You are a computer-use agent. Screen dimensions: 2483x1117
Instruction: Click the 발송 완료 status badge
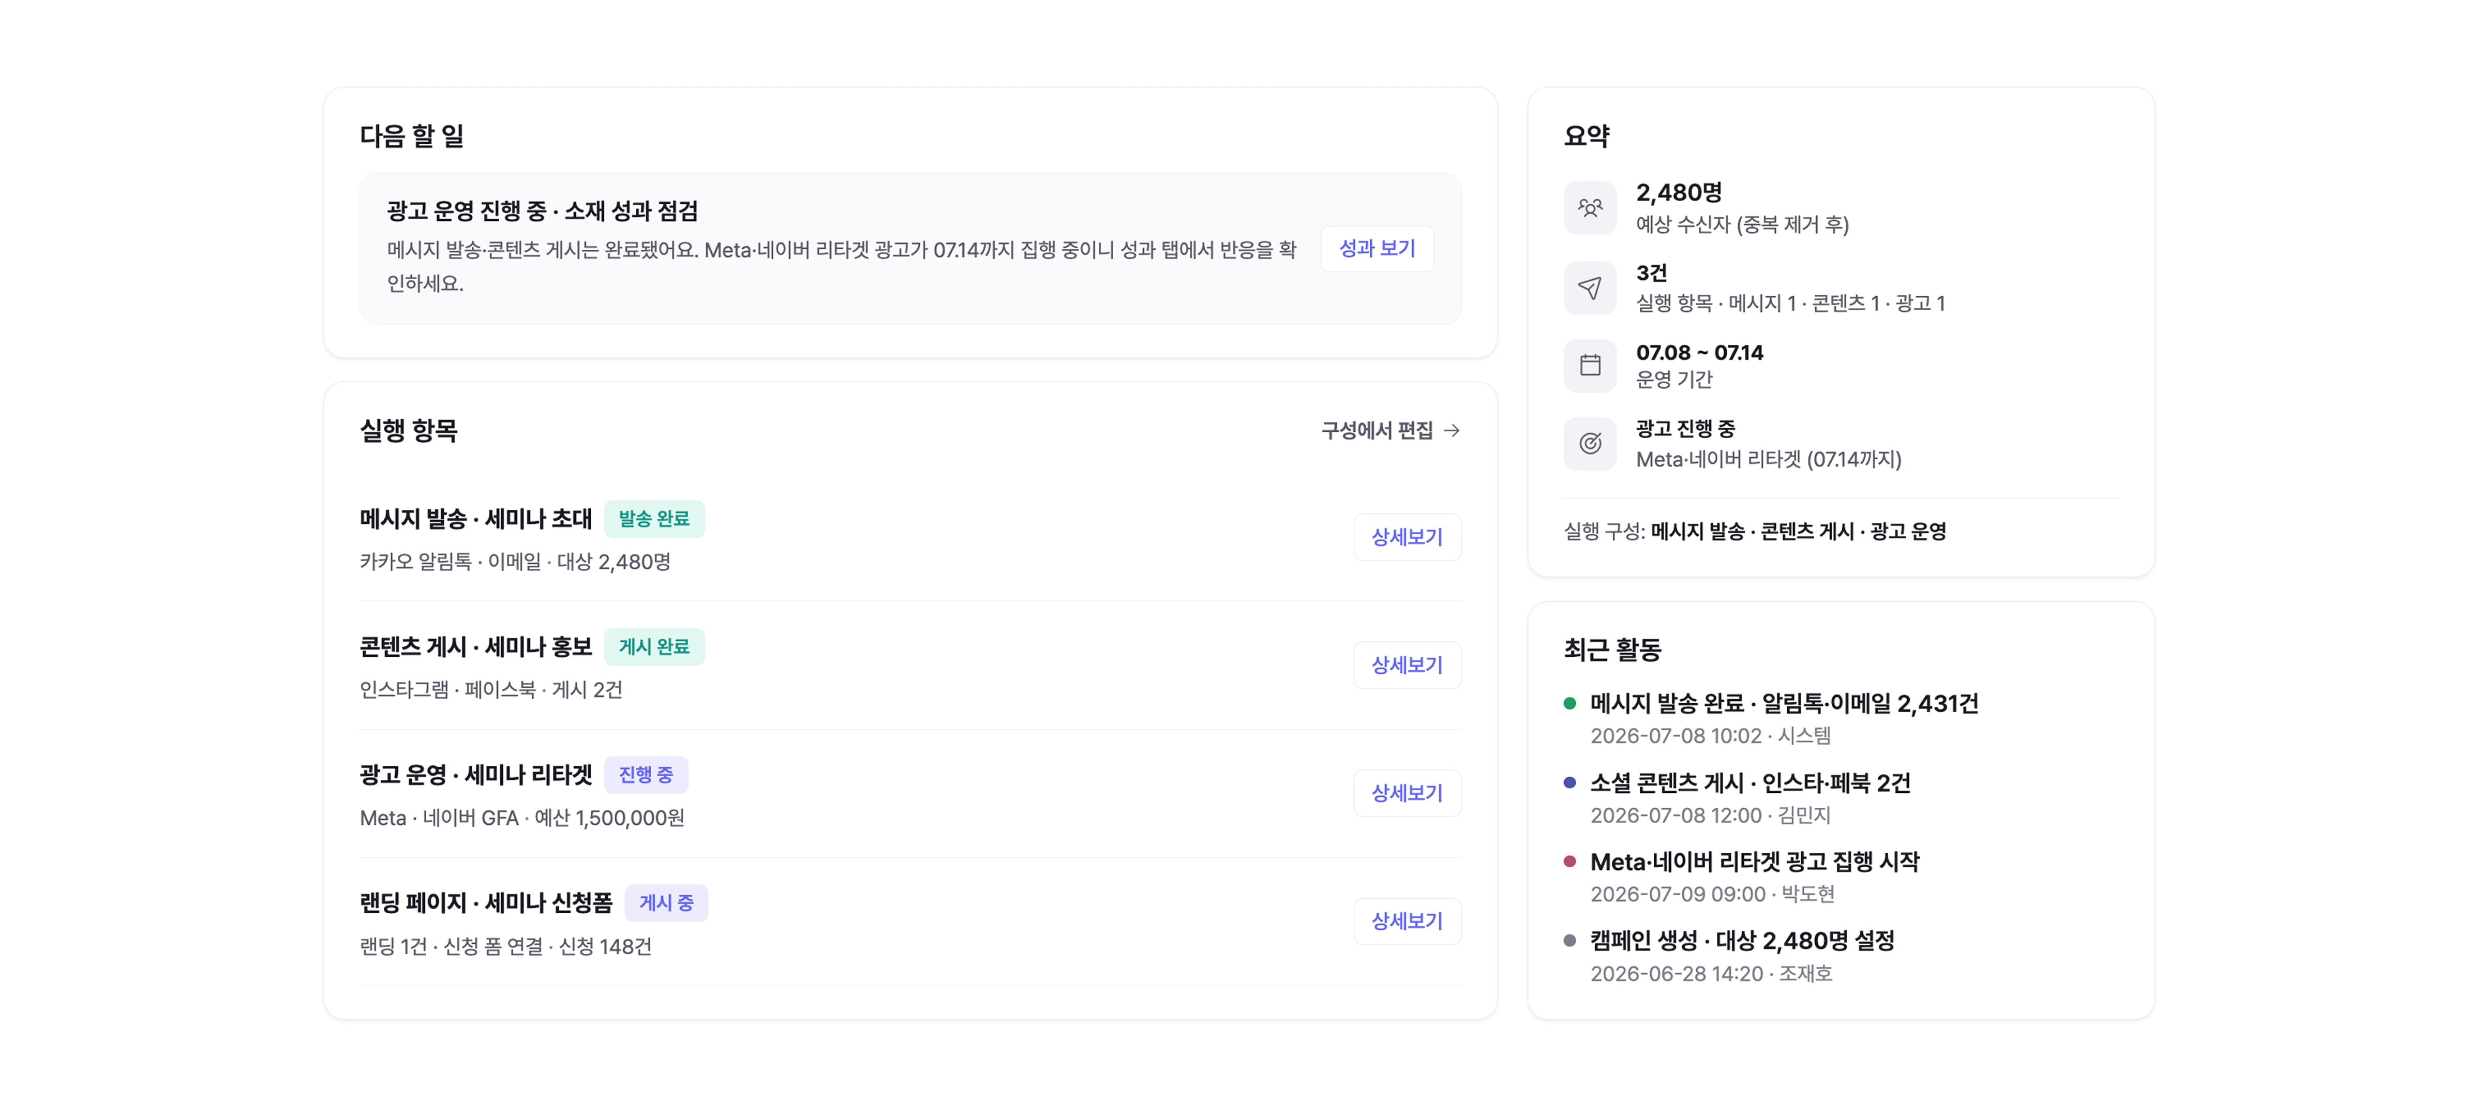[x=653, y=519]
